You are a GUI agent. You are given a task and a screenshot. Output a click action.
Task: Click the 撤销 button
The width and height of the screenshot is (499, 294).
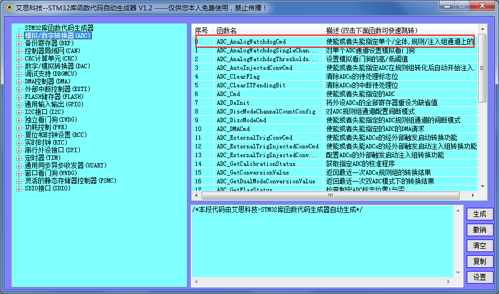coord(479,230)
